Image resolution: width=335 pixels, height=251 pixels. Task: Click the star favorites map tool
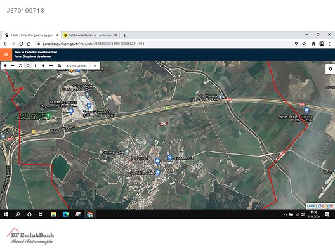[43, 65]
